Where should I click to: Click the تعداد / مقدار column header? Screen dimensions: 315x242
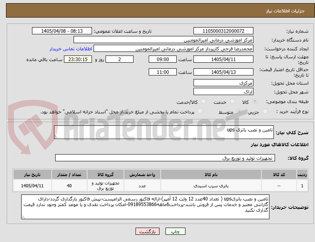click(69, 175)
